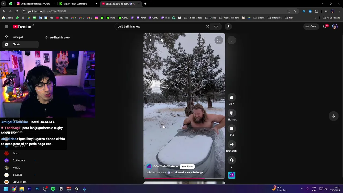Show hidden system tray icons
This screenshot has width=343, height=193.
(x=301, y=189)
